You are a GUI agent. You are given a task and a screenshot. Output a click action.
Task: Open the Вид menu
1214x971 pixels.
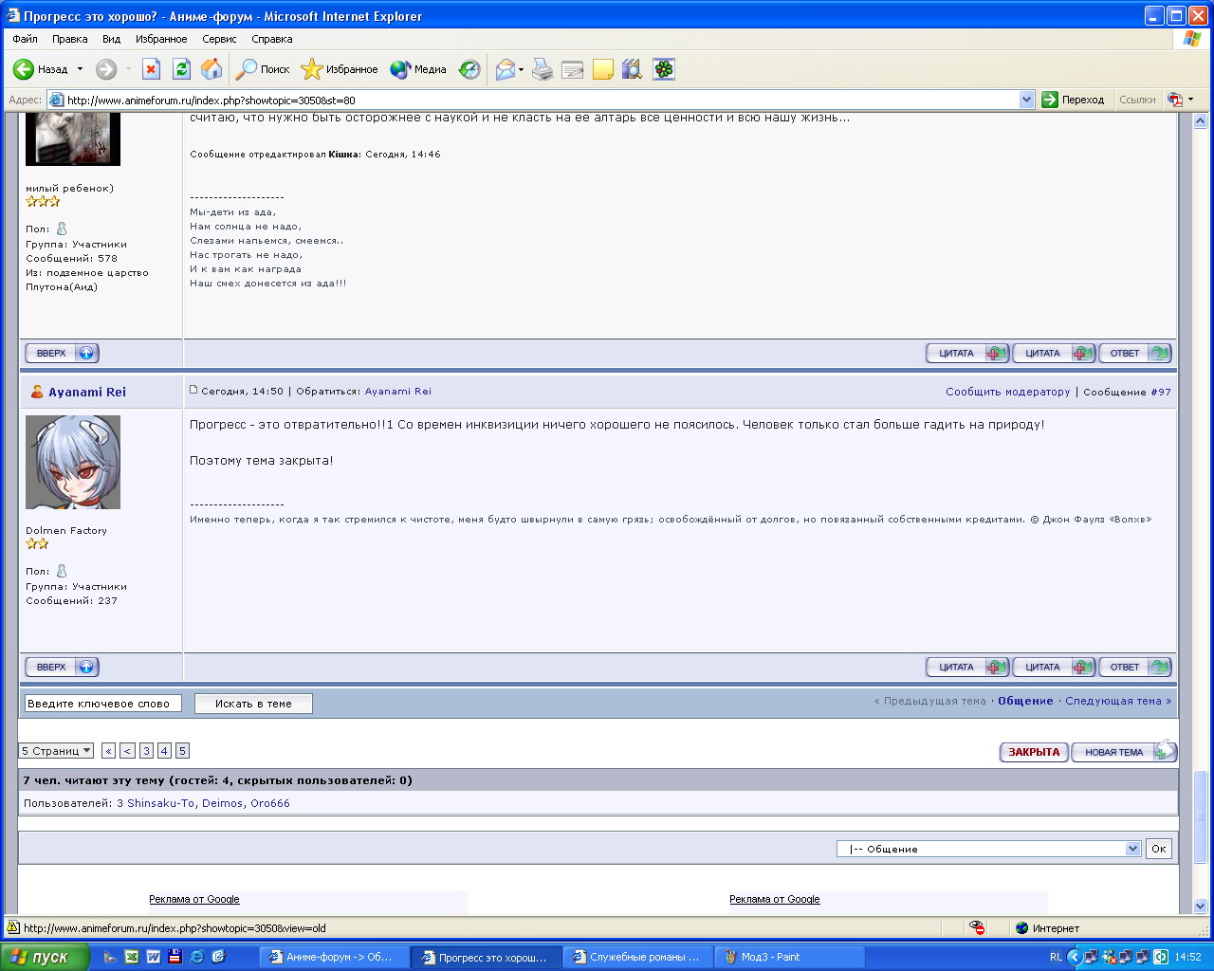[x=111, y=39]
